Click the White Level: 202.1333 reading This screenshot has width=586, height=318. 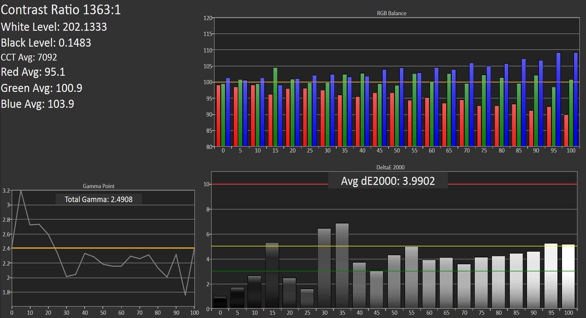[54, 27]
